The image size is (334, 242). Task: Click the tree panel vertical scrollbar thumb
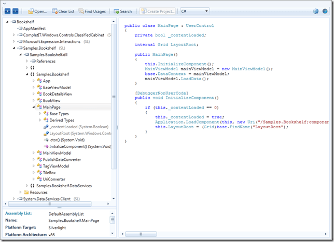point(114,97)
